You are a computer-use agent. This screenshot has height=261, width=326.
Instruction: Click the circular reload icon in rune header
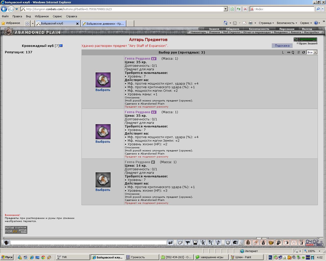click(303, 52)
